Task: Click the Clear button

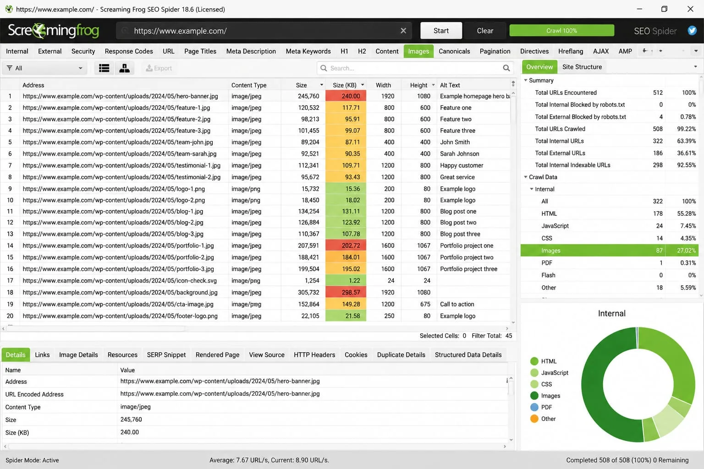Action: point(485,31)
